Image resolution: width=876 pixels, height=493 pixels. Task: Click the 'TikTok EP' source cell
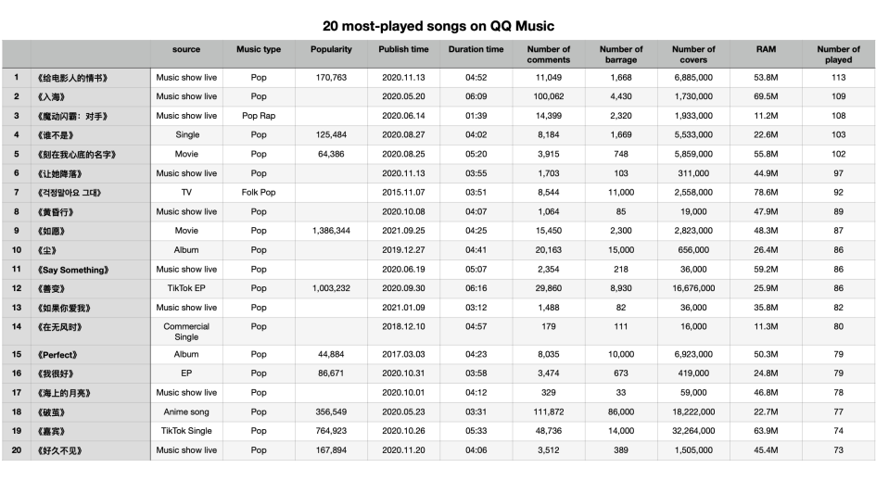click(186, 288)
